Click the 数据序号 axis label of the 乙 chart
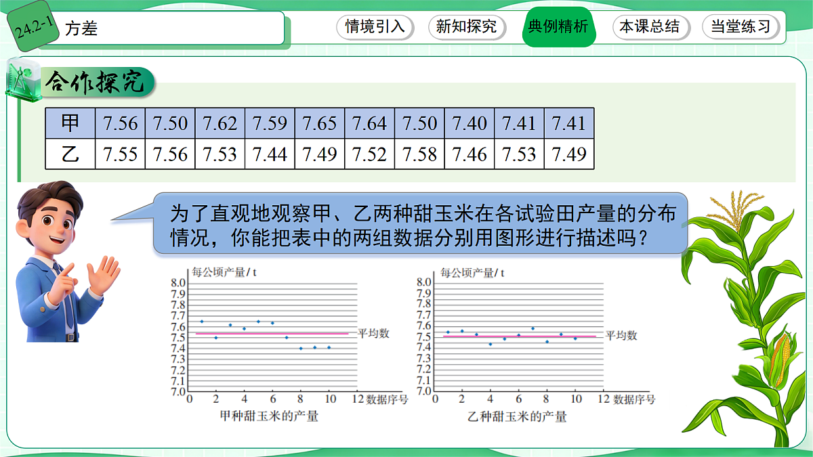This screenshot has height=457, width=813. tap(634, 399)
